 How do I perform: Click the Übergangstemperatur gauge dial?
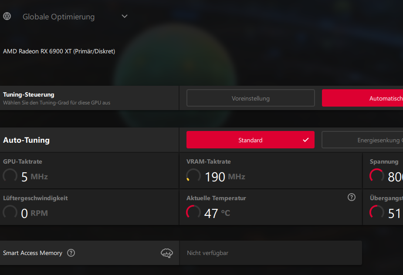[x=377, y=212]
